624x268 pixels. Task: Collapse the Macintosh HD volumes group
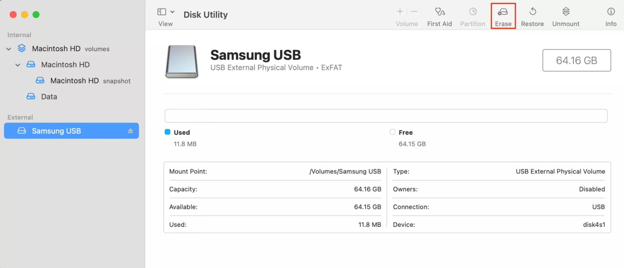tap(9, 49)
